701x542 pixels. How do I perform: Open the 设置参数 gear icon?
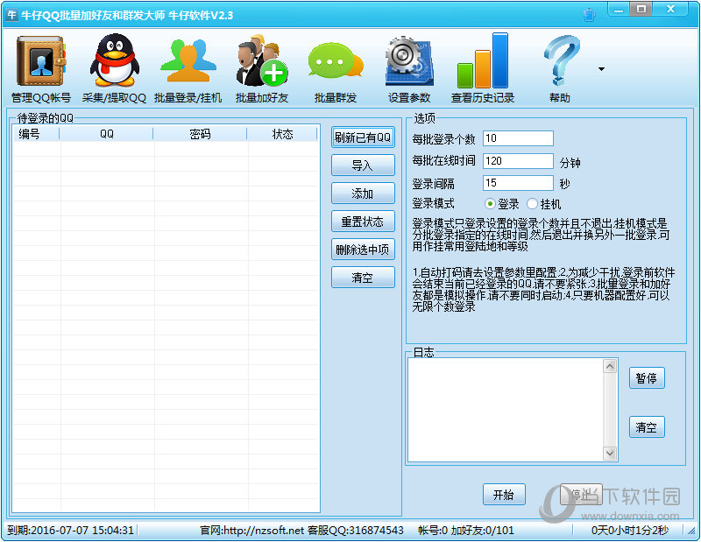[x=409, y=61]
